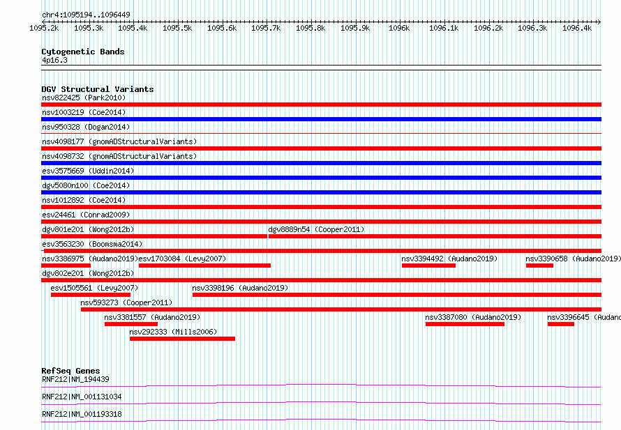Select the thin red line for nsv950328

coord(321,134)
